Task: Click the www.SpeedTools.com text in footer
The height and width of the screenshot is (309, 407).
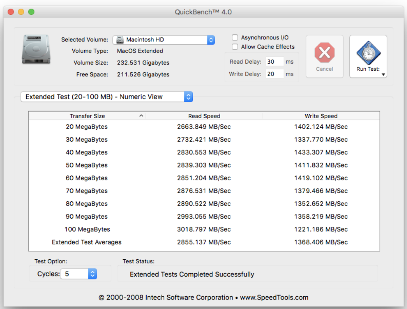Action: point(274,297)
